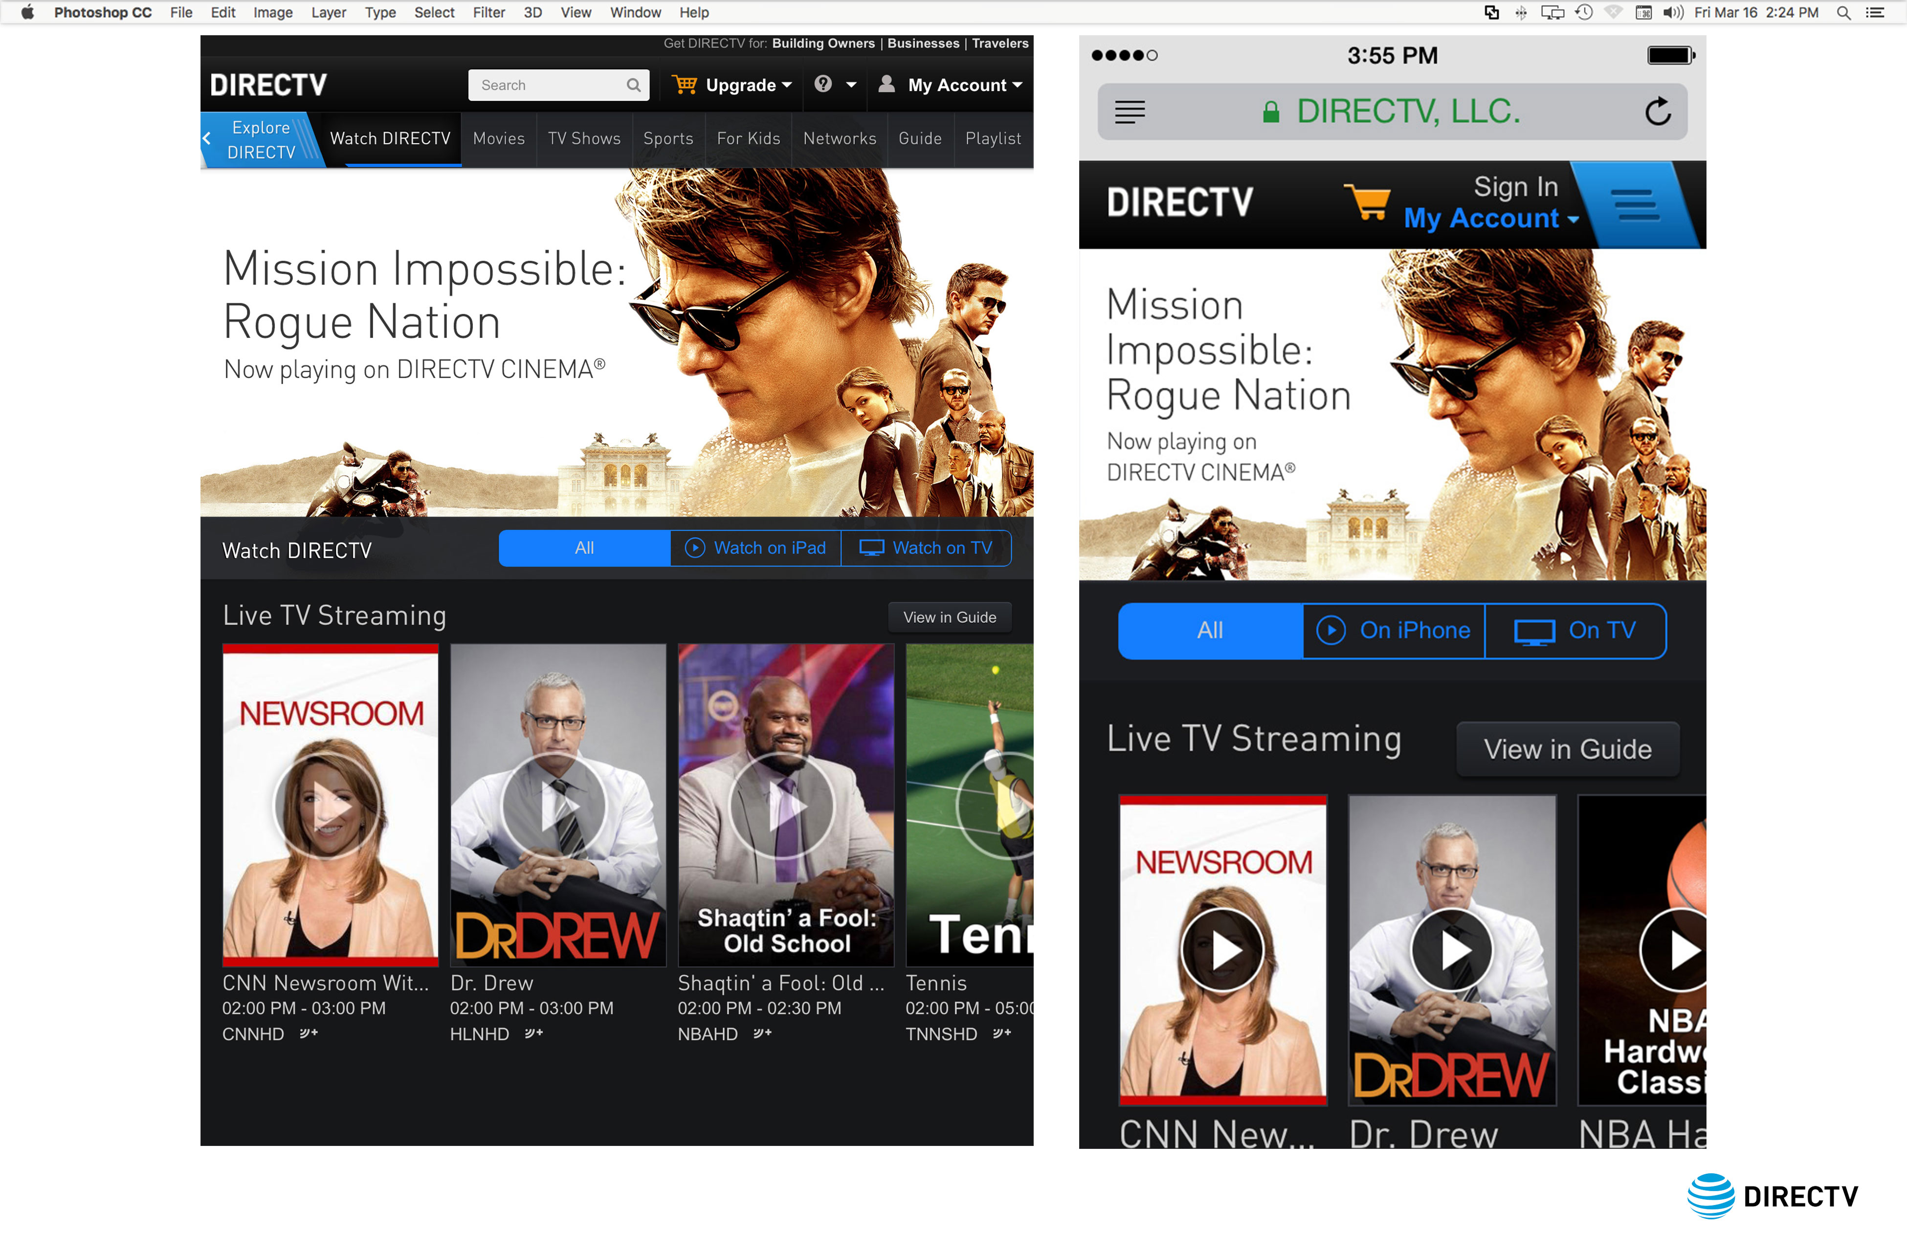Tap the mobile View in Guide button
The height and width of the screenshot is (1256, 1907).
pyautogui.click(x=1567, y=749)
